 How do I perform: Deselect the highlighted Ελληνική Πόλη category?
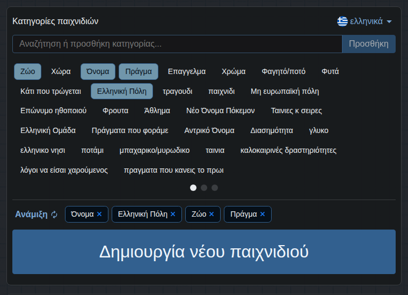122,91
